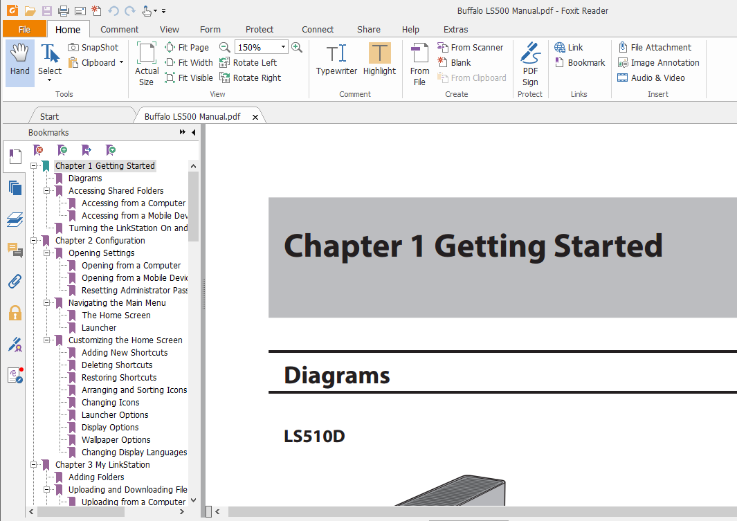Open the File menu

[x=24, y=29]
